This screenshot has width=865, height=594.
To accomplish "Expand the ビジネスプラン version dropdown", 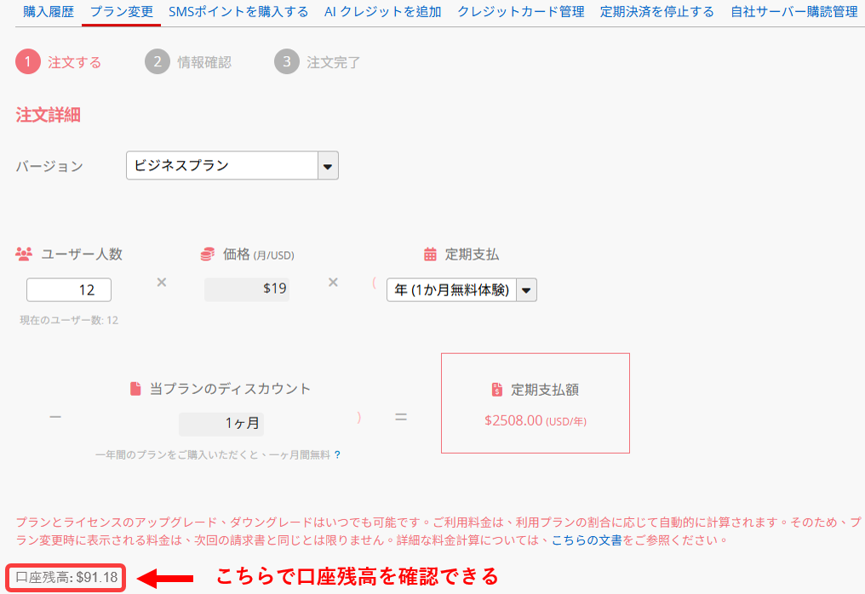I will click(328, 166).
